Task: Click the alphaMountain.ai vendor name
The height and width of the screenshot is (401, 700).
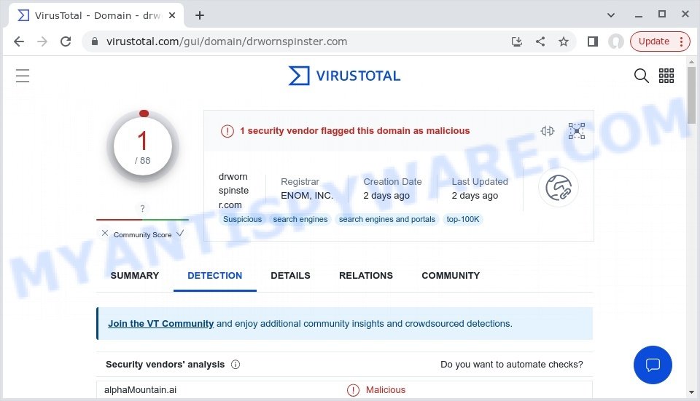Action: [140, 390]
